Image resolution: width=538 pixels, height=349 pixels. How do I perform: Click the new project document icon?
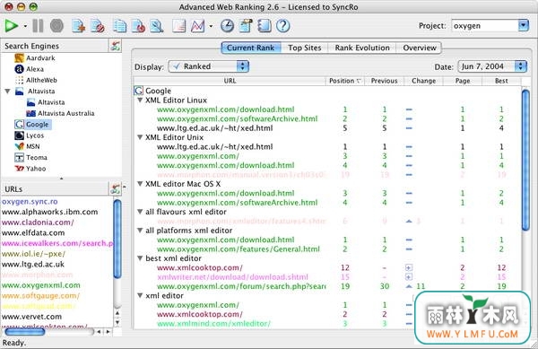(79, 26)
